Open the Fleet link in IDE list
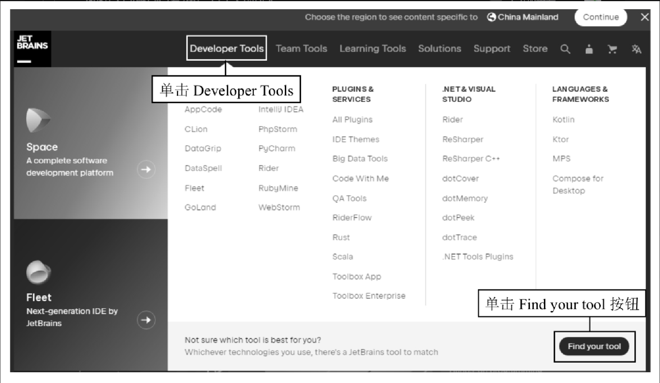Screen dimensions: 660x383 [x=194, y=188]
